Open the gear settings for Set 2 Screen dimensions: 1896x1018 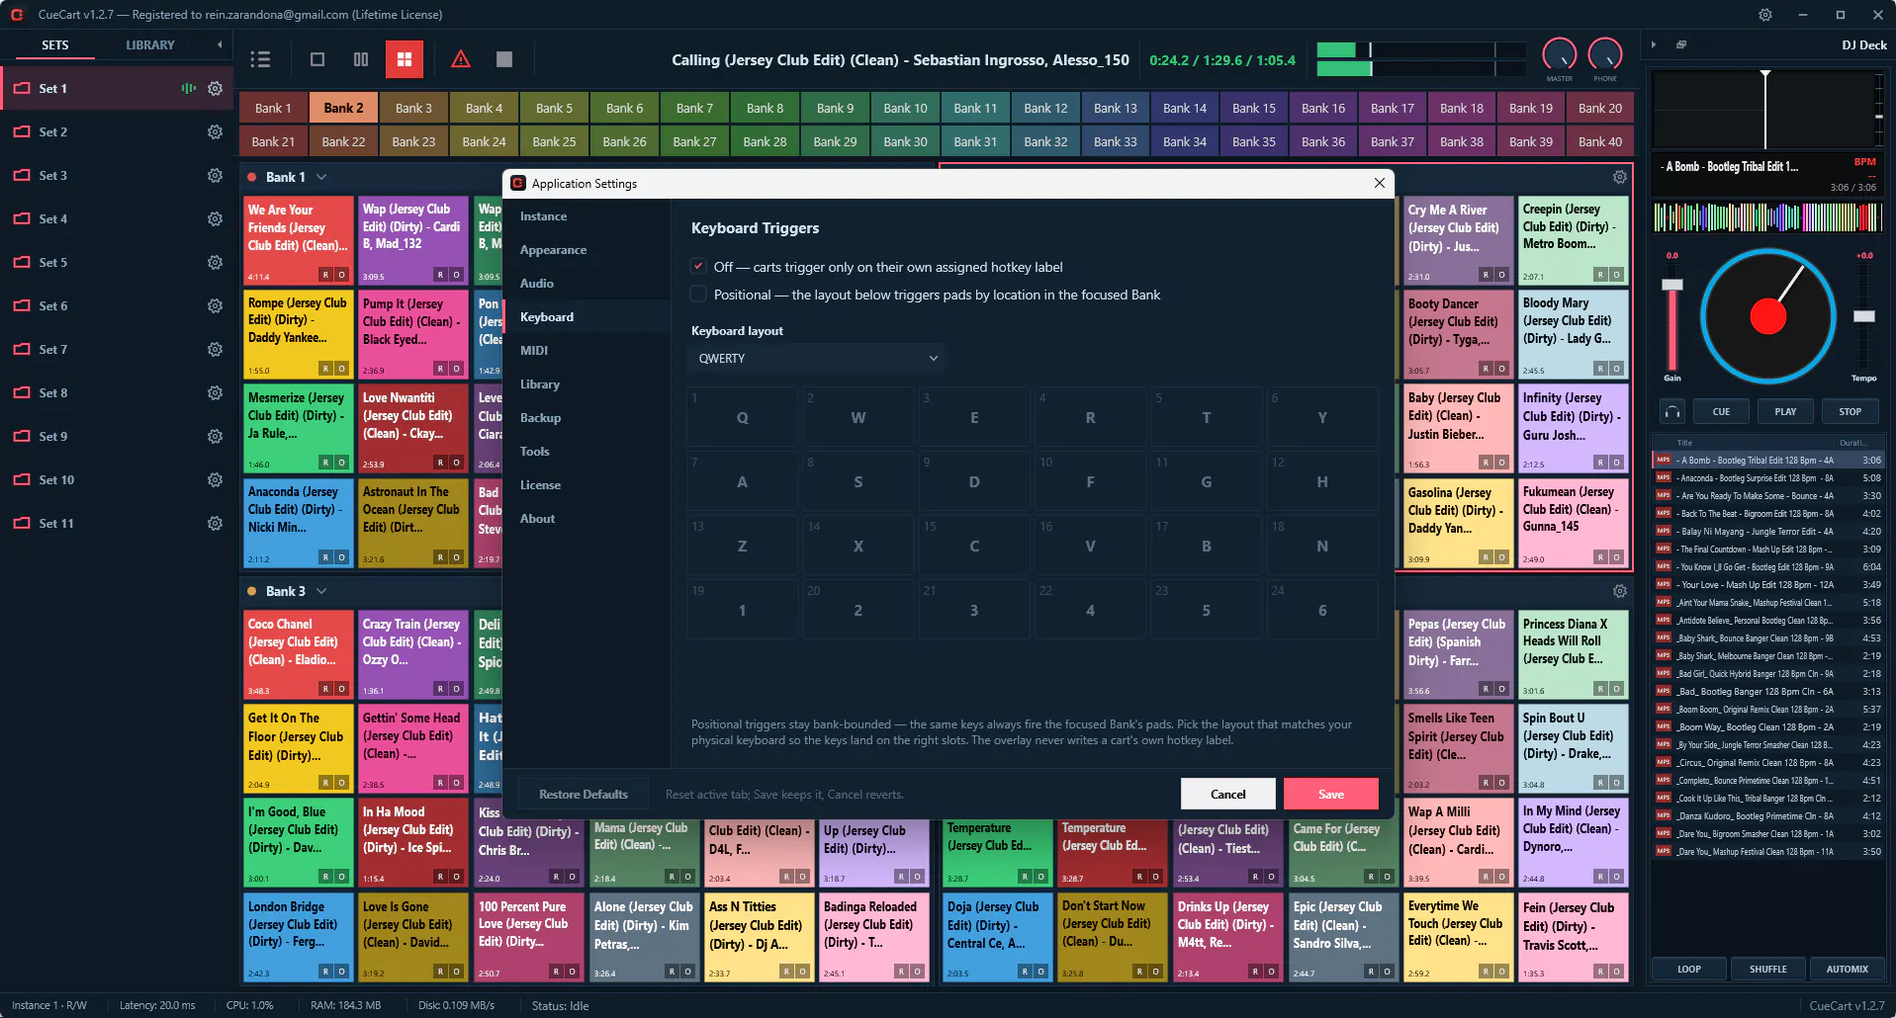[x=215, y=131]
